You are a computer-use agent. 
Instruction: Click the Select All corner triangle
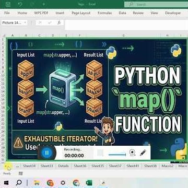point(4,36)
